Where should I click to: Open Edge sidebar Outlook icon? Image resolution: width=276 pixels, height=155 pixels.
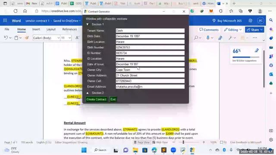click(271, 74)
